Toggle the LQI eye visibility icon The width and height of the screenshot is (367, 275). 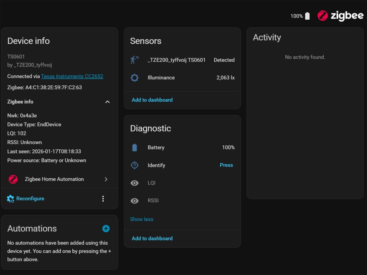[134, 183]
